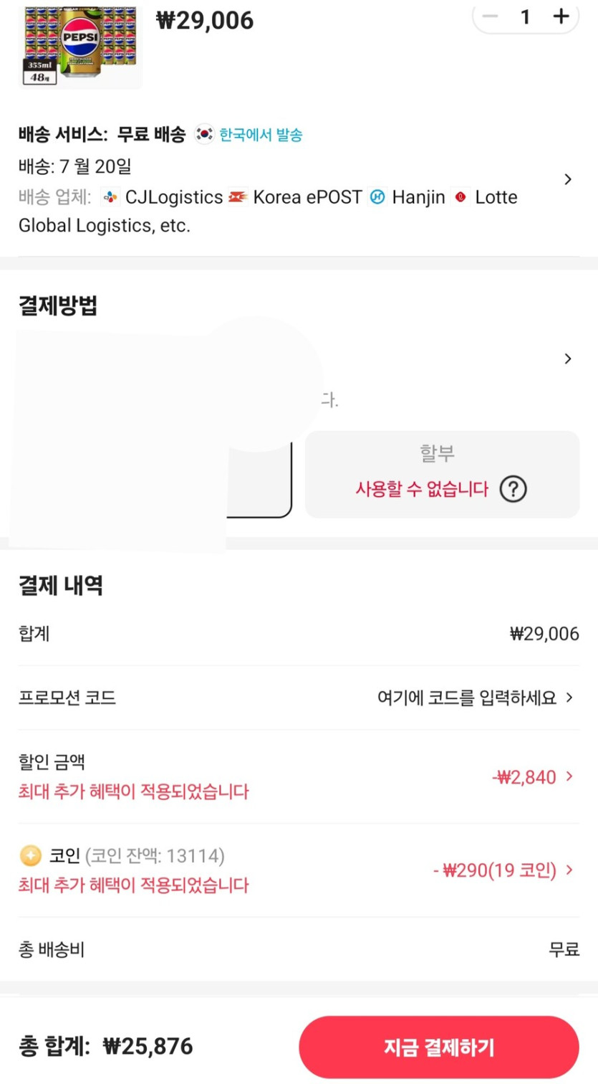Click the -₩2,840 discount amount
The image size is (598, 1084).
point(524,777)
